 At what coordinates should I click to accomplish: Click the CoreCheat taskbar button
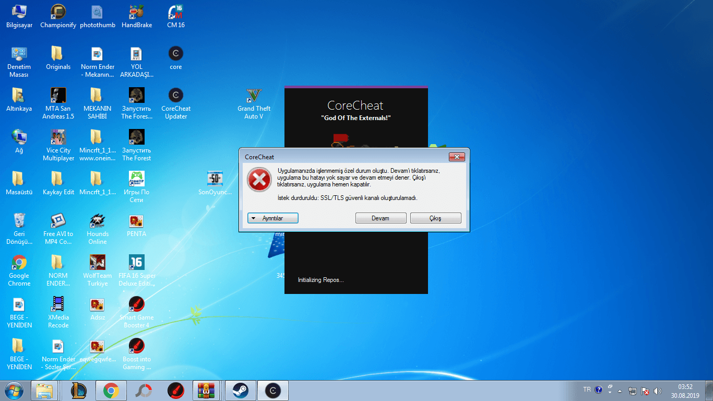coord(272,391)
